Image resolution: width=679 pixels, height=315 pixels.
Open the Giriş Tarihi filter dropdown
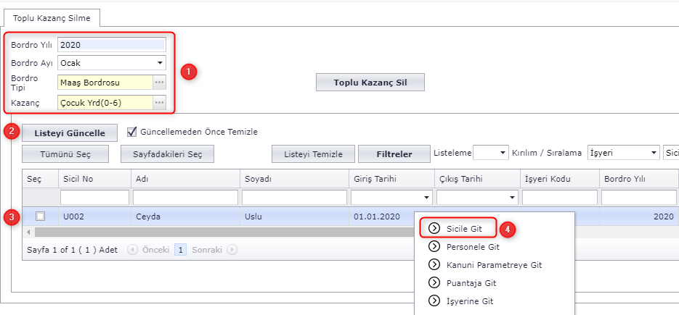425,198
